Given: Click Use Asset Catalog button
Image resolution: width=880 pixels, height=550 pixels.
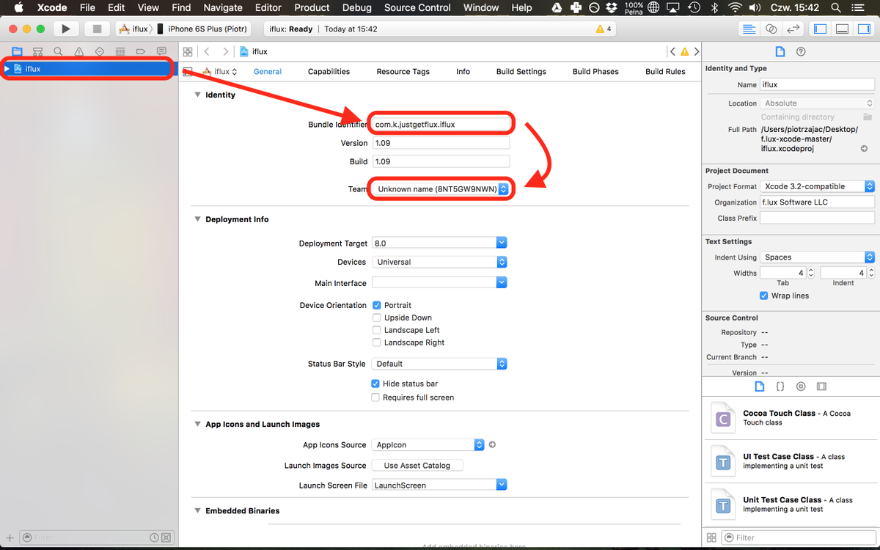Looking at the screenshot, I should coord(417,465).
